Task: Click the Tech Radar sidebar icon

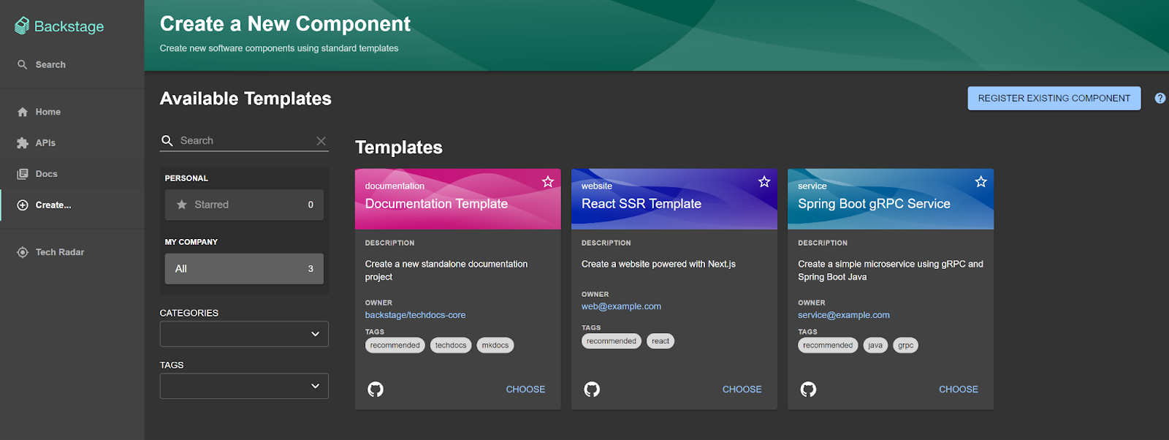Action: coord(23,252)
